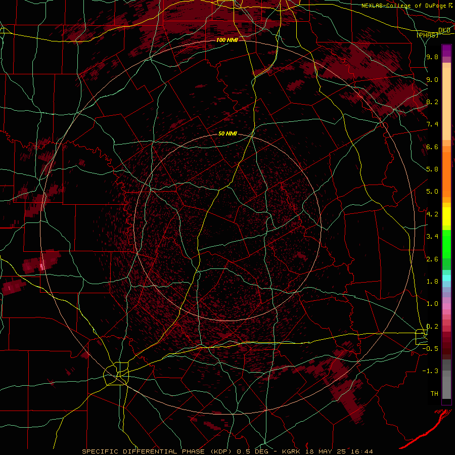Image resolution: width=455 pixels, height=455 pixels.
Task: Click the 50 NMI range ring label
Action: pos(227,134)
